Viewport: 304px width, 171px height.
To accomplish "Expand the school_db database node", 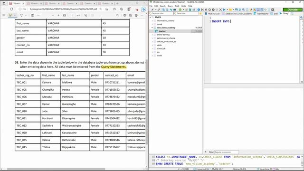I will [x=152, y=48].
